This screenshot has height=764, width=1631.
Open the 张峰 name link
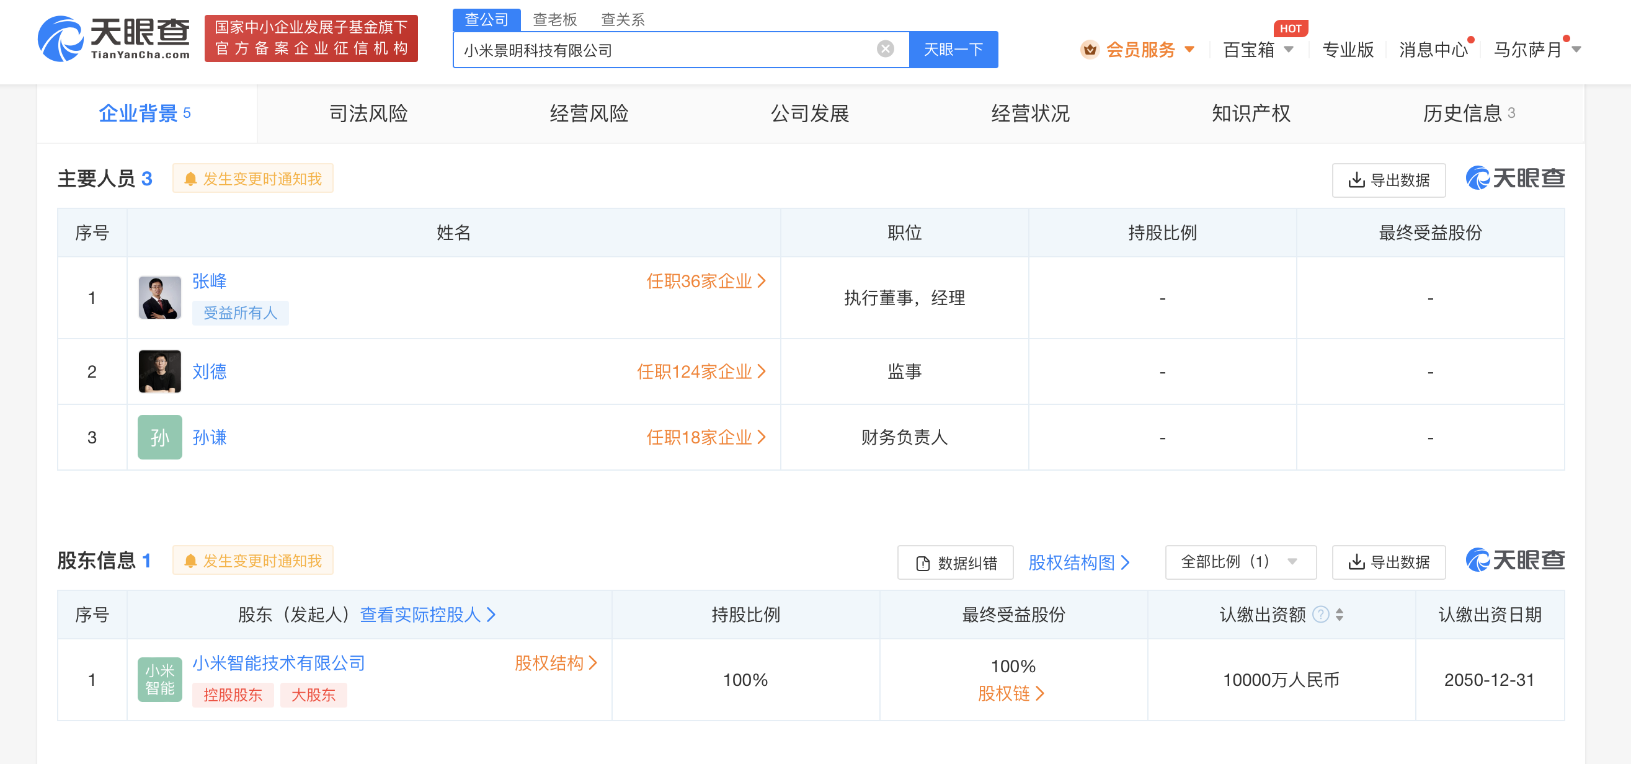click(210, 281)
